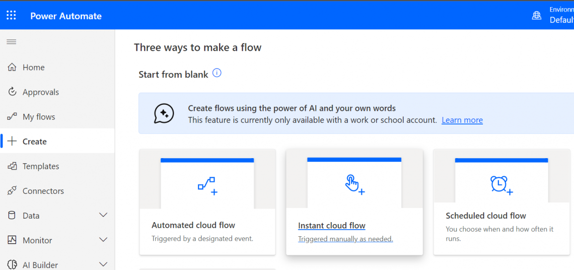The width and height of the screenshot is (574, 270).
Task: Open the app launcher waffle icon
Action: 11,16
